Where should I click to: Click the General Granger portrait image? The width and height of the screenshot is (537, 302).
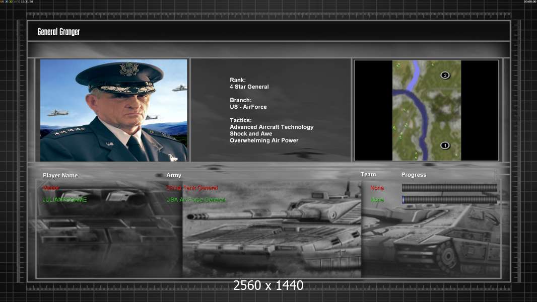pyautogui.click(x=114, y=110)
